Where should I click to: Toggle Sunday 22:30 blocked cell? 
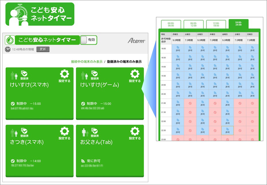(252, 131)
